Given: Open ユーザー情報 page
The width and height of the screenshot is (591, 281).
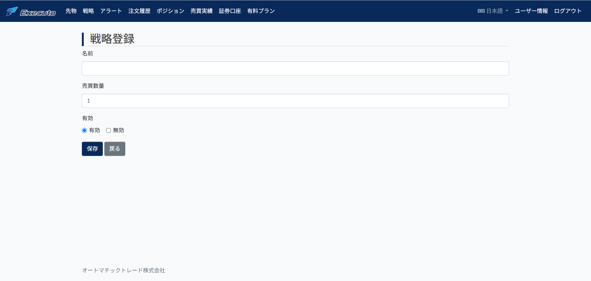Looking at the screenshot, I should (531, 11).
